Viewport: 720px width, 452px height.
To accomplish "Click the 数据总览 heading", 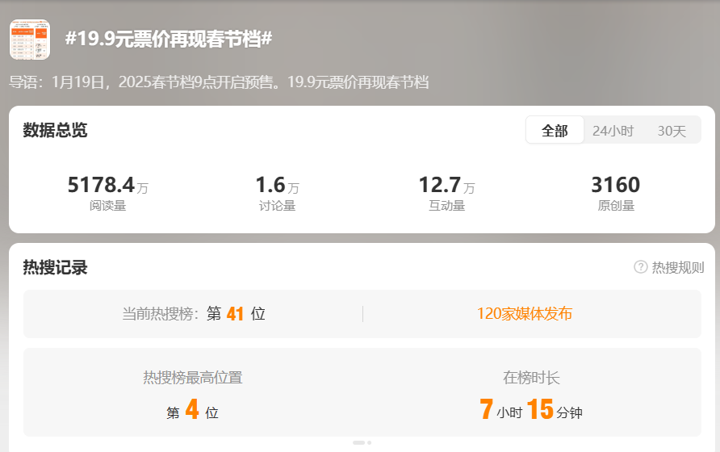I will pos(55,130).
